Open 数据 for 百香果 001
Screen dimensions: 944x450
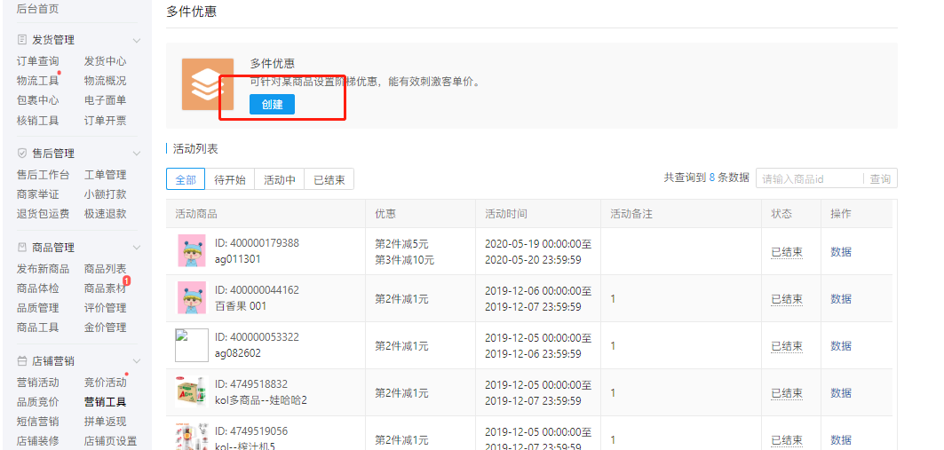(841, 299)
